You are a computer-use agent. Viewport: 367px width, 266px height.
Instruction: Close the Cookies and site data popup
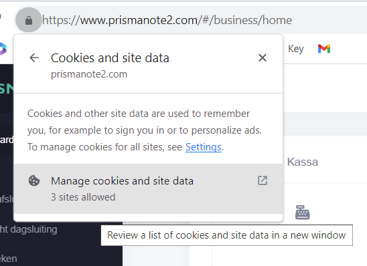tap(263, 57)
